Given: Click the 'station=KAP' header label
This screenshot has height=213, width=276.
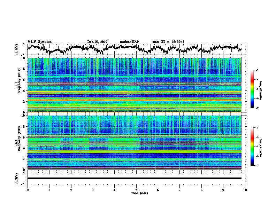Looking at the screenshot, I should [129, 42].
